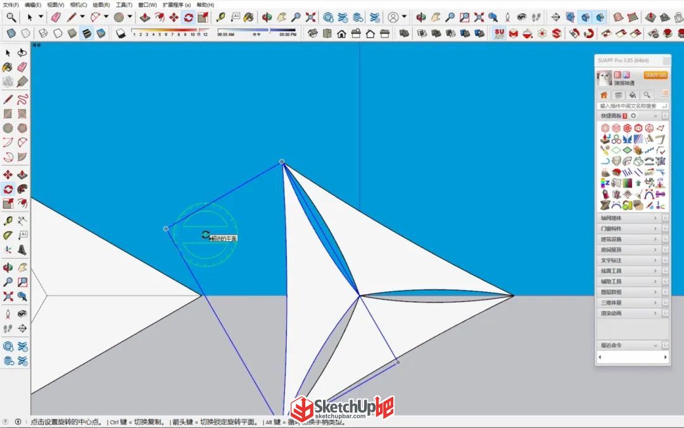Select the Paint Bucket tool in left toolbar

click(x=8, y=67)
